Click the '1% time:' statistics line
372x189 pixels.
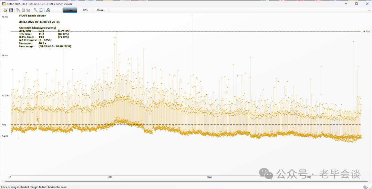[x=44, y=34]
